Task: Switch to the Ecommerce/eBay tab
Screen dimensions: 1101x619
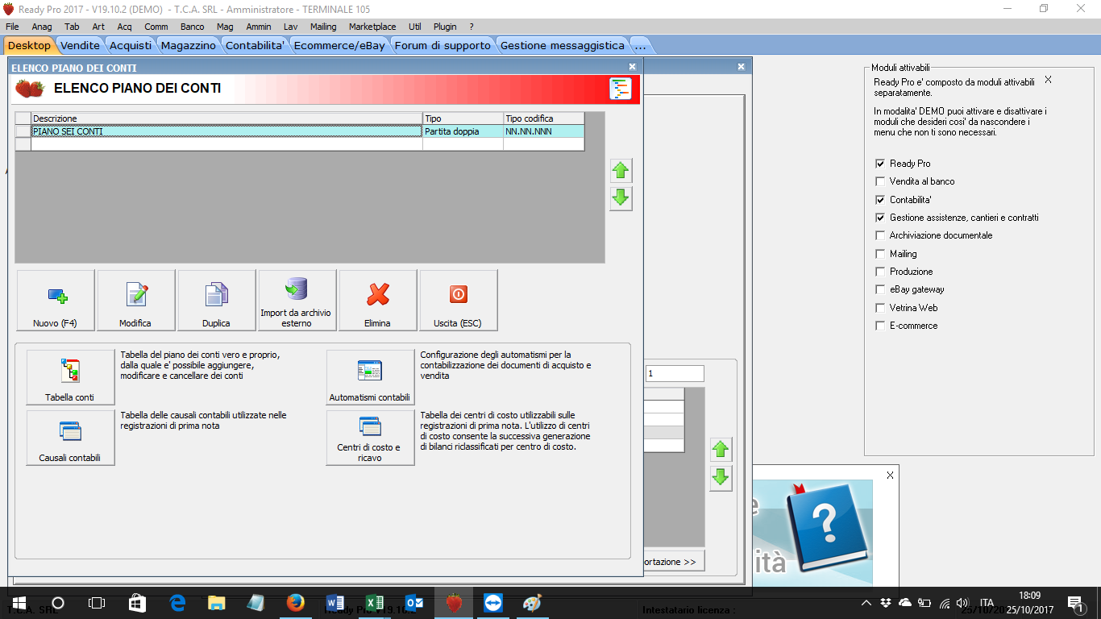Action: point(340,45)
